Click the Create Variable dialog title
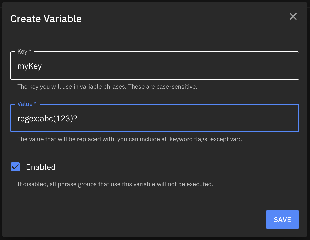The height and width of the screenshot is (240, 310). click(46, 19)
